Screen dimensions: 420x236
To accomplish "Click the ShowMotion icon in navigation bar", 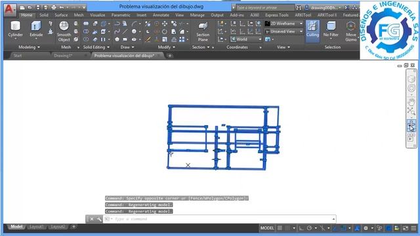I will click(x=411, y=138).
